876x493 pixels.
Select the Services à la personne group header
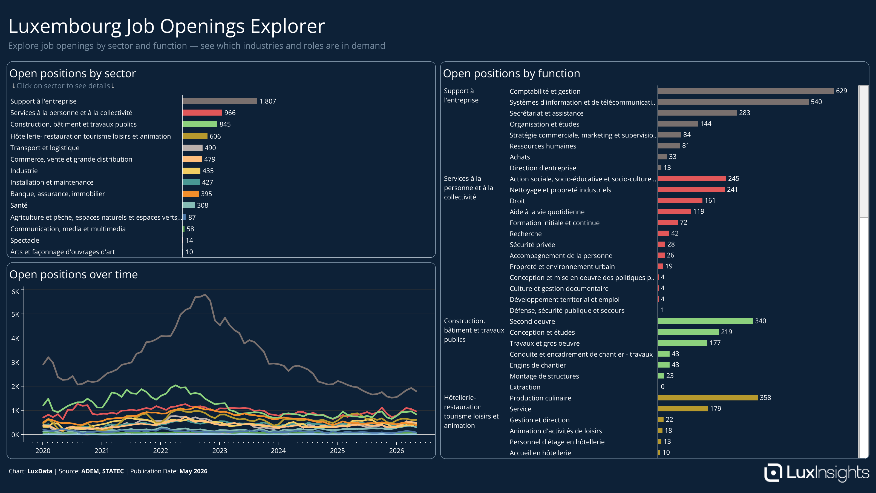(468, 188)
